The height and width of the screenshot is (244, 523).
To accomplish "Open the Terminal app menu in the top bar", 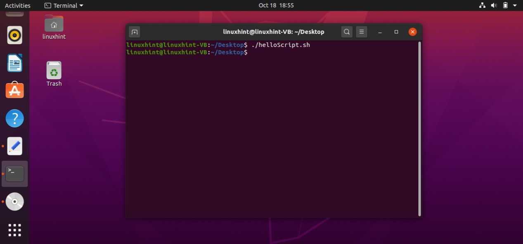I will tap(64, 5).
